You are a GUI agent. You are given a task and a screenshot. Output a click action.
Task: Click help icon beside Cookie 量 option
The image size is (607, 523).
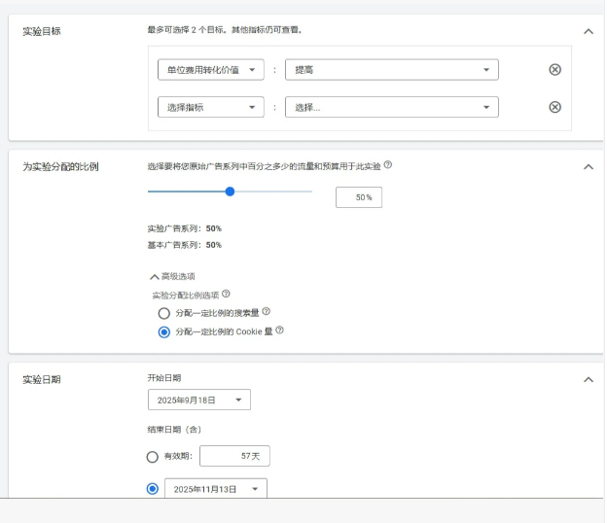click(x=280, y=331)
